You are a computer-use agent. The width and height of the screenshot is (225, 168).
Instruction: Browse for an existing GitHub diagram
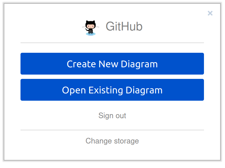click(x=112, y=90)
